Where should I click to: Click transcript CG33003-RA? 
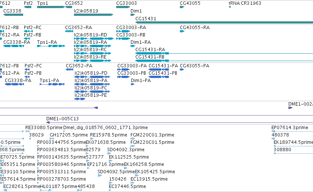tap(131, 28)
